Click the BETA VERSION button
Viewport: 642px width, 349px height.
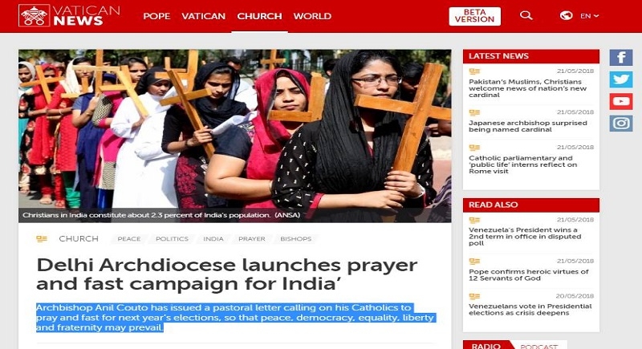[x=474, y=16]
